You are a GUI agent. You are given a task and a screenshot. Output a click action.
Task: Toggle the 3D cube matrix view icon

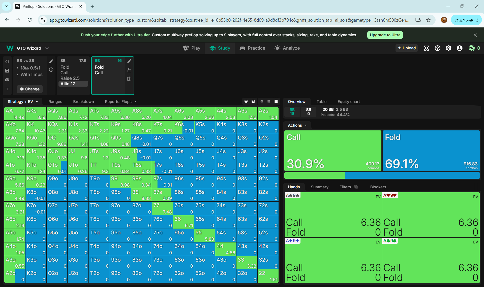click(246, 101)
